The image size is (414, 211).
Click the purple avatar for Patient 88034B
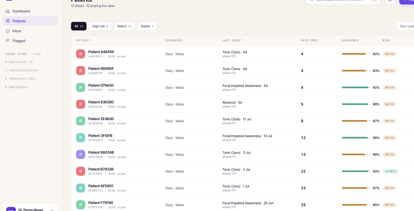(x=80, y=155)
